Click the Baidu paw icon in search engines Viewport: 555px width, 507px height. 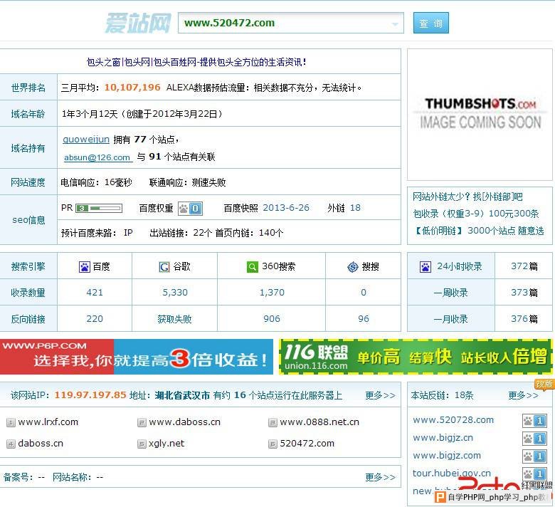(85, 266)
